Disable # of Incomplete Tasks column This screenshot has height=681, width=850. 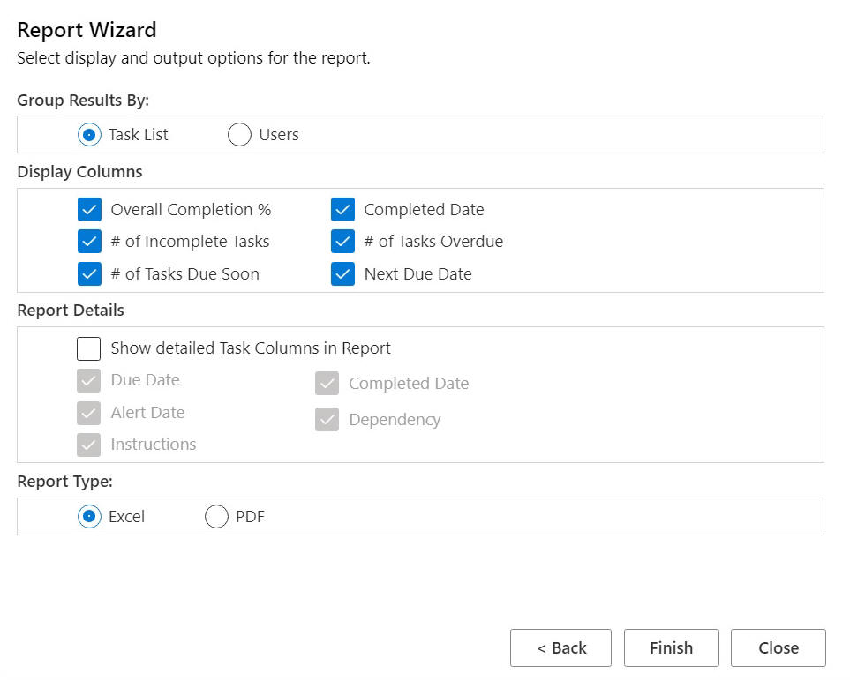tap(89, 242)
